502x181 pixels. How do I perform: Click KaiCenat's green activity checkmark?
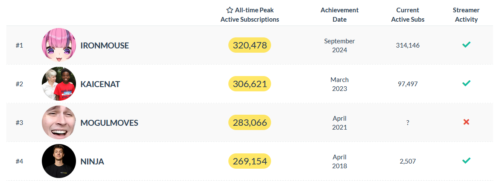tap(466, 83)
